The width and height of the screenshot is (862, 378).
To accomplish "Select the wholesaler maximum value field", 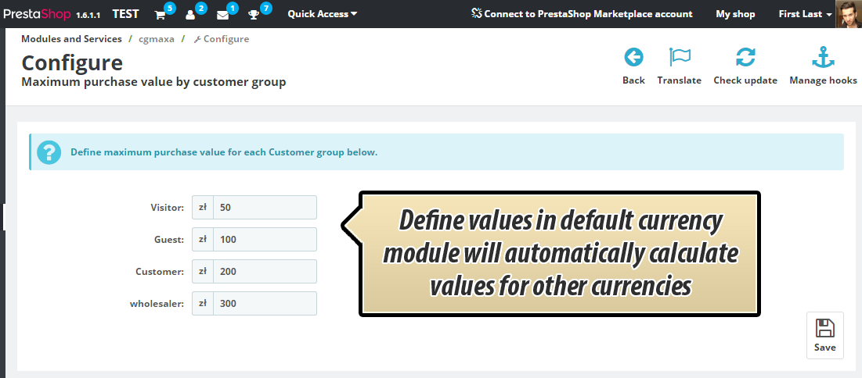I will click(265, 304).
